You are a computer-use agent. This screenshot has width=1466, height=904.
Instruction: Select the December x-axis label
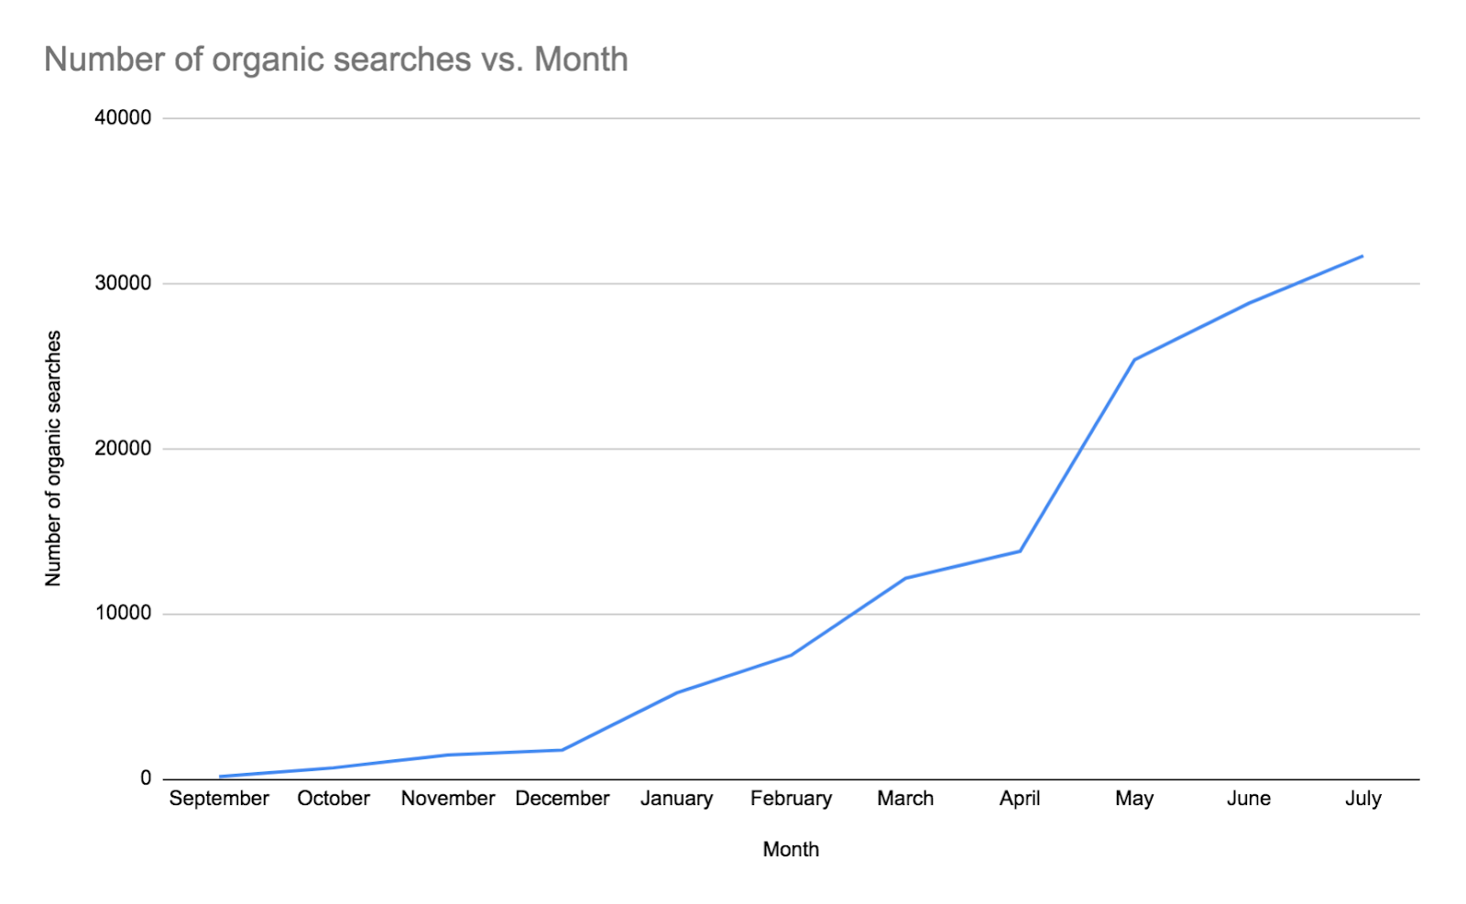(x=562, y=799)
